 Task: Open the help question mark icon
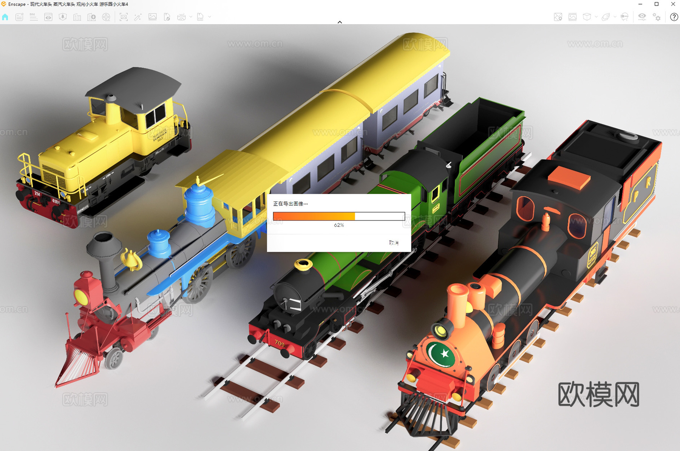coord(674,17)
